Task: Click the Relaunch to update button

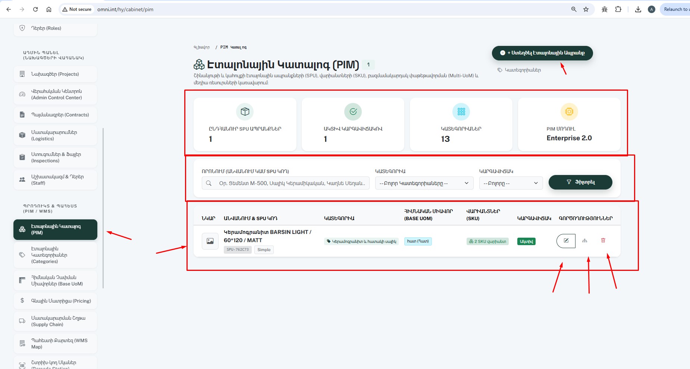Action: coord(675,9)
